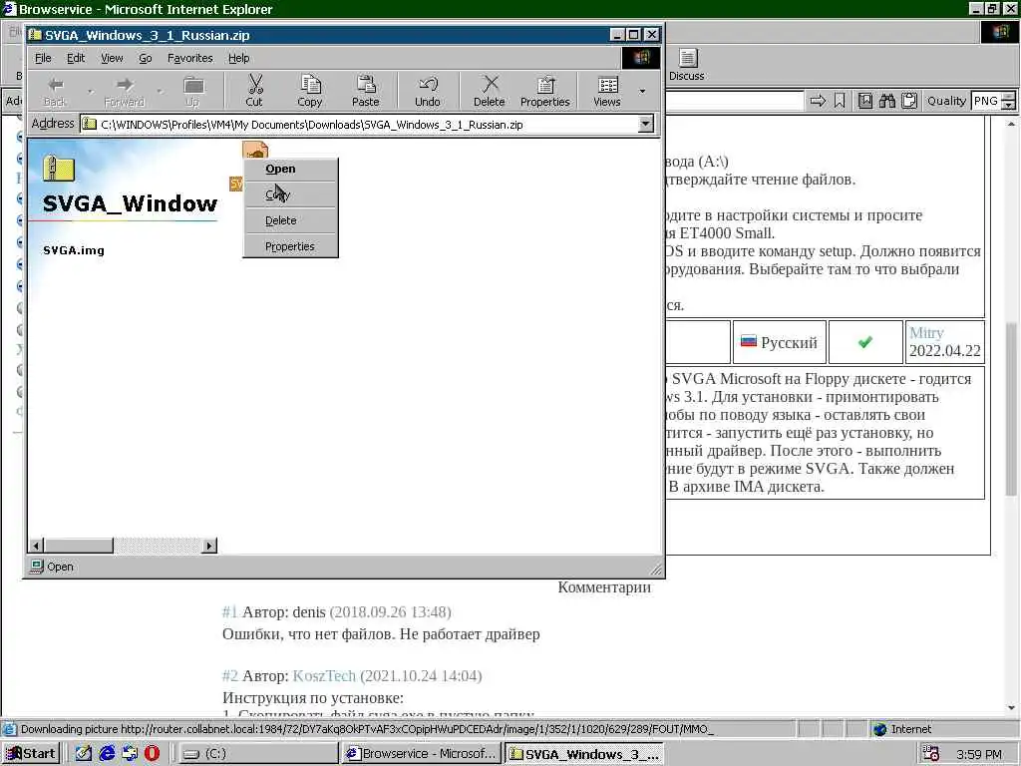Open the View menu
The image size is (1021, 766).
pyautogui.click(x=112, y=58)
